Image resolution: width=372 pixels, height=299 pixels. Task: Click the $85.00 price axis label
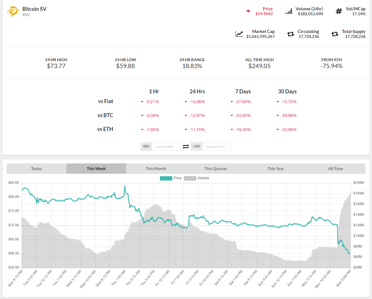pyautogui.click(x=14, y=183)
